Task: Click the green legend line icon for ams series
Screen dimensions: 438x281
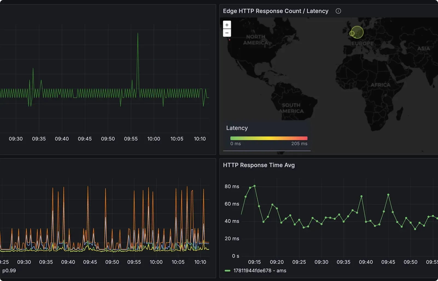Action: tap(227, 271)
